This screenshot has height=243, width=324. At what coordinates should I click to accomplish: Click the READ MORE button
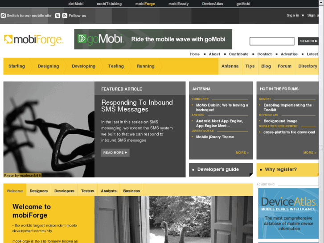115,152
